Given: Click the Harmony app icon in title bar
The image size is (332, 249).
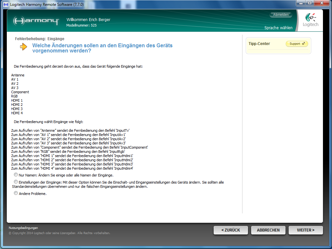Looking at the screenshot, I should (5, 5).
